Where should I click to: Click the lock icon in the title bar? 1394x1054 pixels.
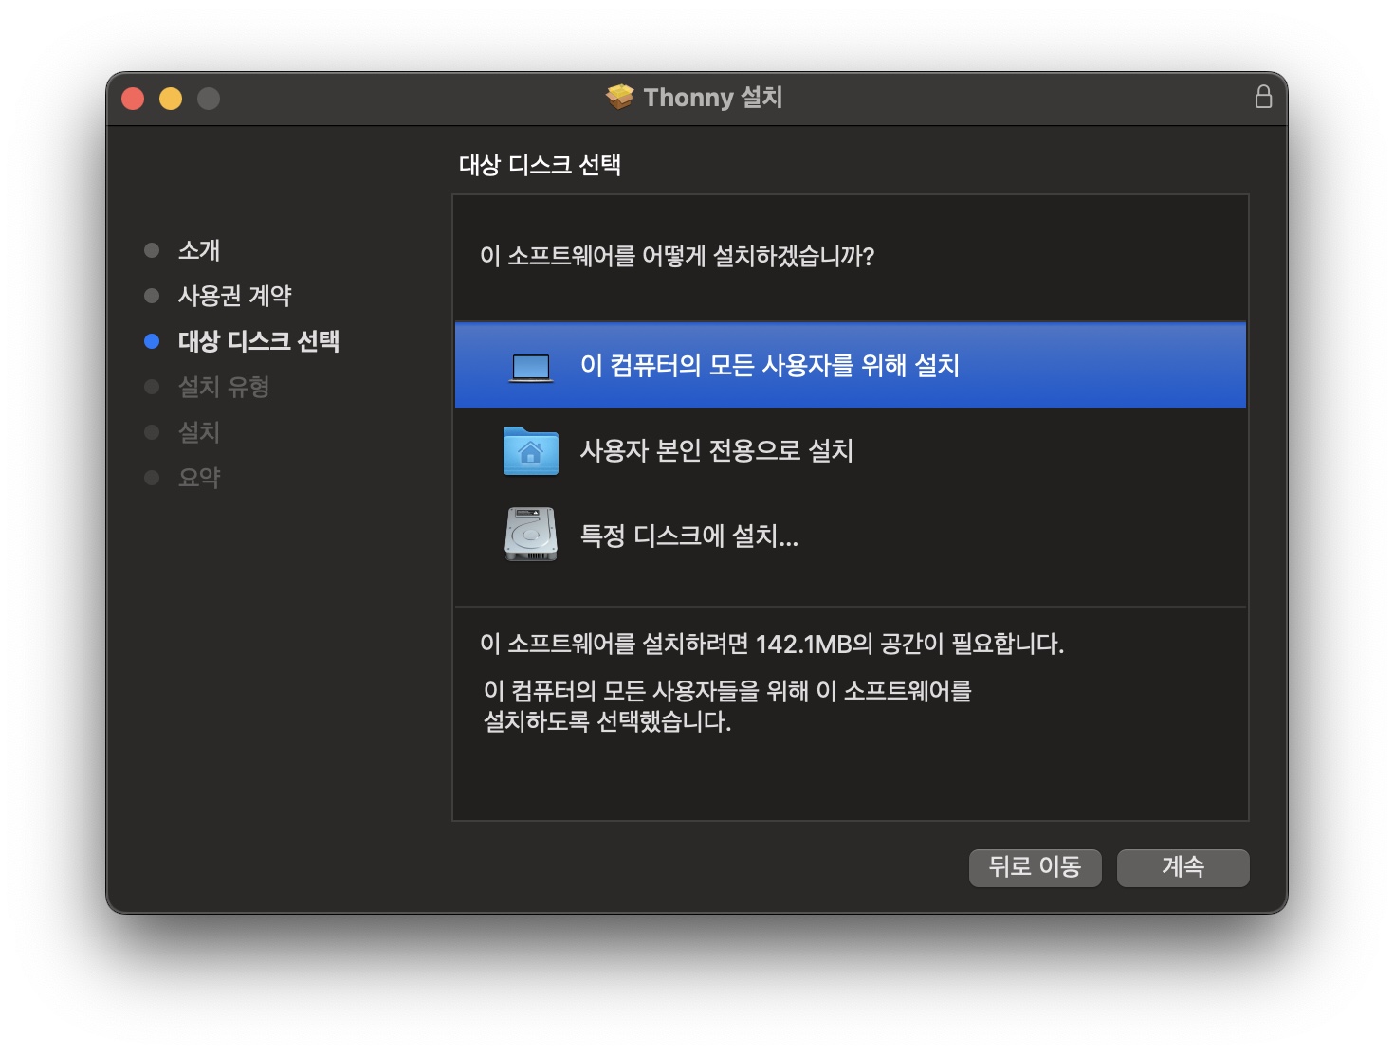[x=1263, y=97]
